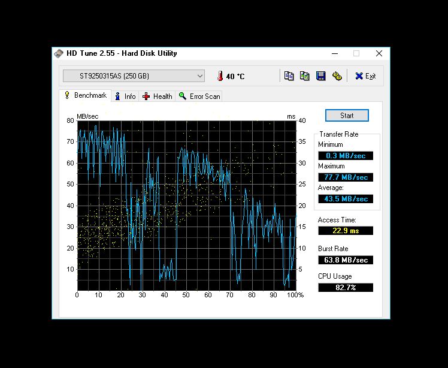Switch to the Benchmark tab
Screen dimensions: 448x368
click(x=86, y=95)
